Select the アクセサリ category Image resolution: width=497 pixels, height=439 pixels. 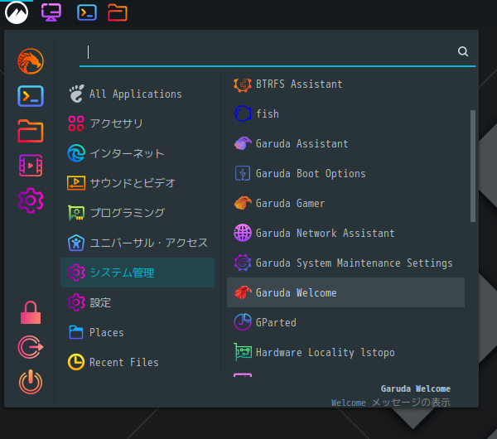tap(138, 123)
